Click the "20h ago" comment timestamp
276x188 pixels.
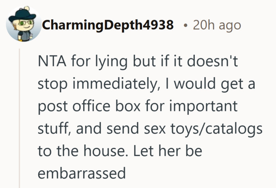217,25
